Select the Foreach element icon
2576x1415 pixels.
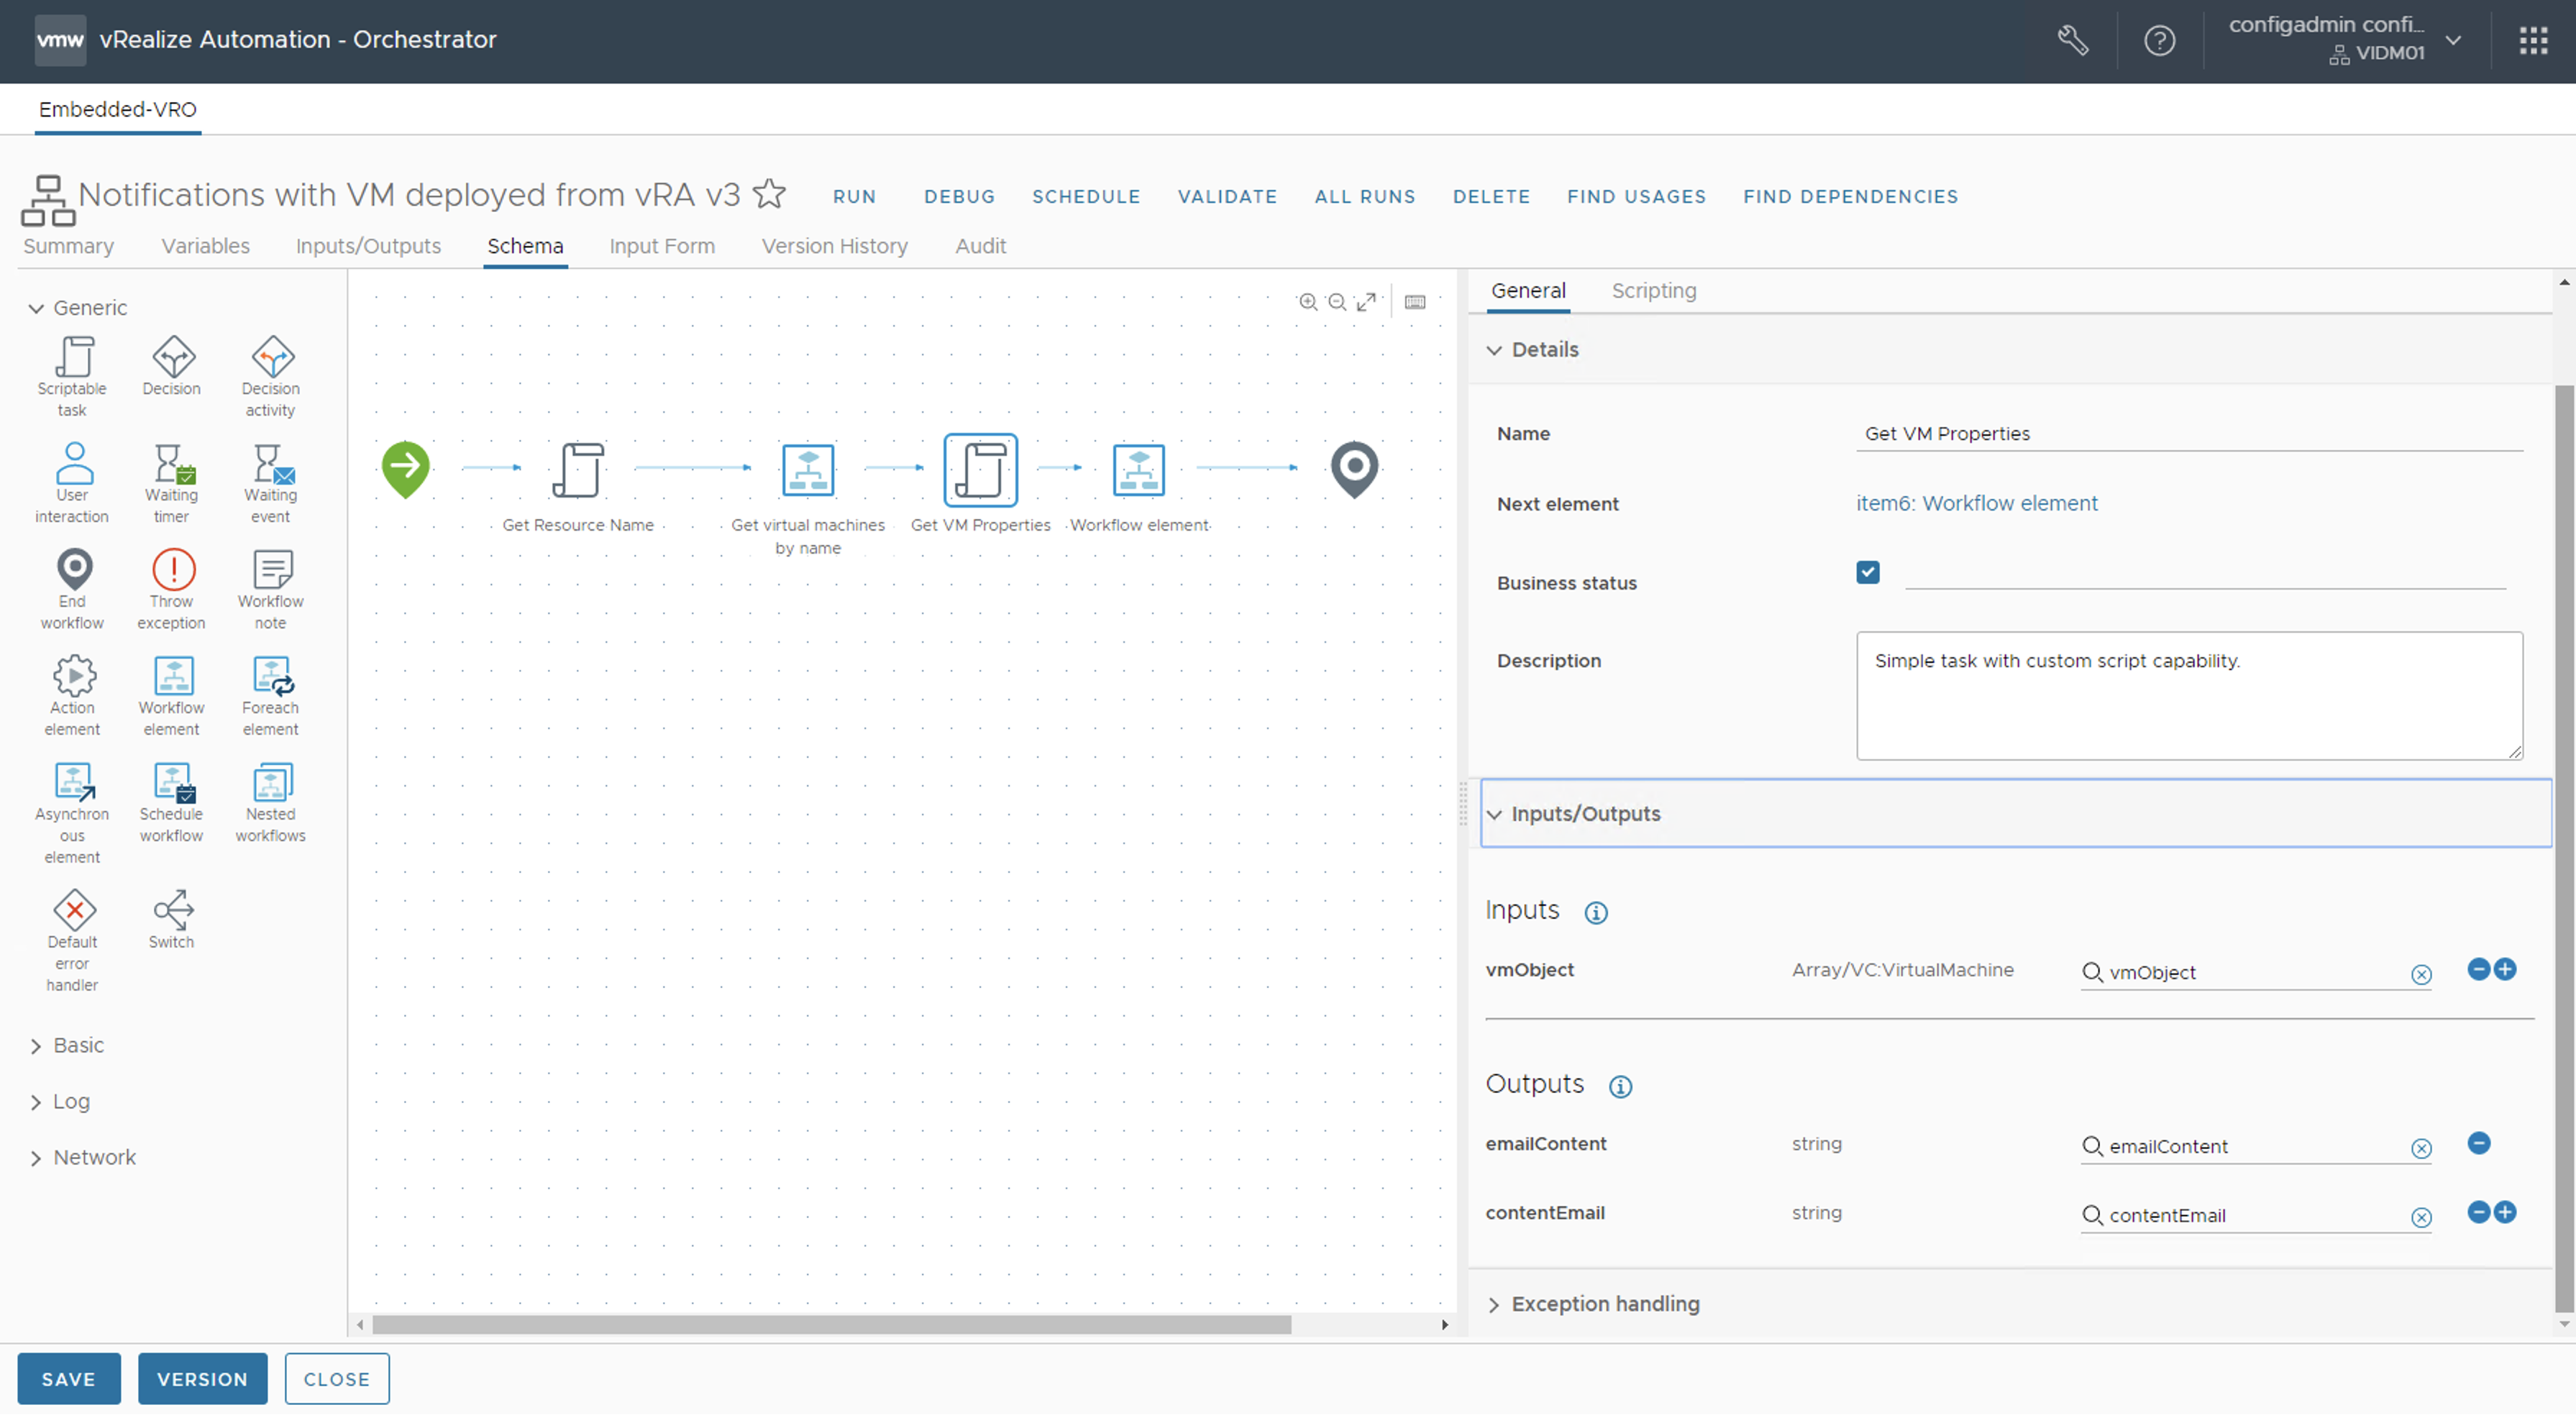coord(271,677)
